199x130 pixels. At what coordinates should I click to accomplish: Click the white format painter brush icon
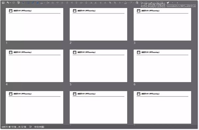pyautogui.click(x=168, y=3)
